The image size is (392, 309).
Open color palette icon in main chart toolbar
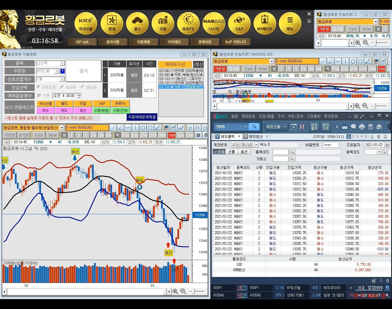point(166,128)
